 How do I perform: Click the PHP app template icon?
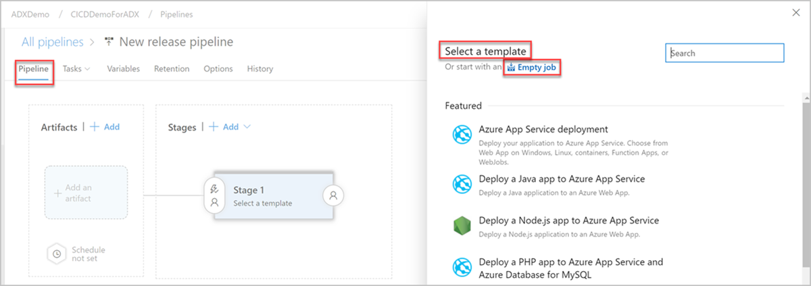click(x=462, y=267)
